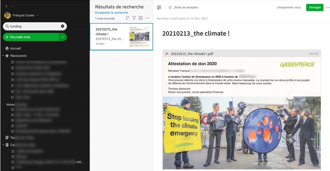Screen dimensions: 330x171
Task: Open the _Boîte de réception notebook
Action: (x=184, y=7)
